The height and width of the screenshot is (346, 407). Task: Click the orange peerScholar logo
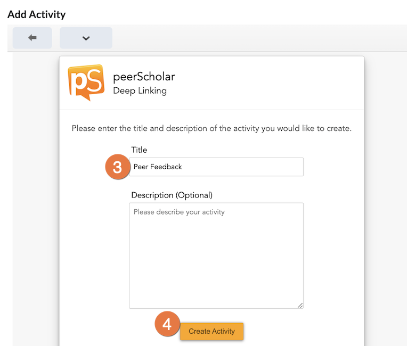point(86,82)
